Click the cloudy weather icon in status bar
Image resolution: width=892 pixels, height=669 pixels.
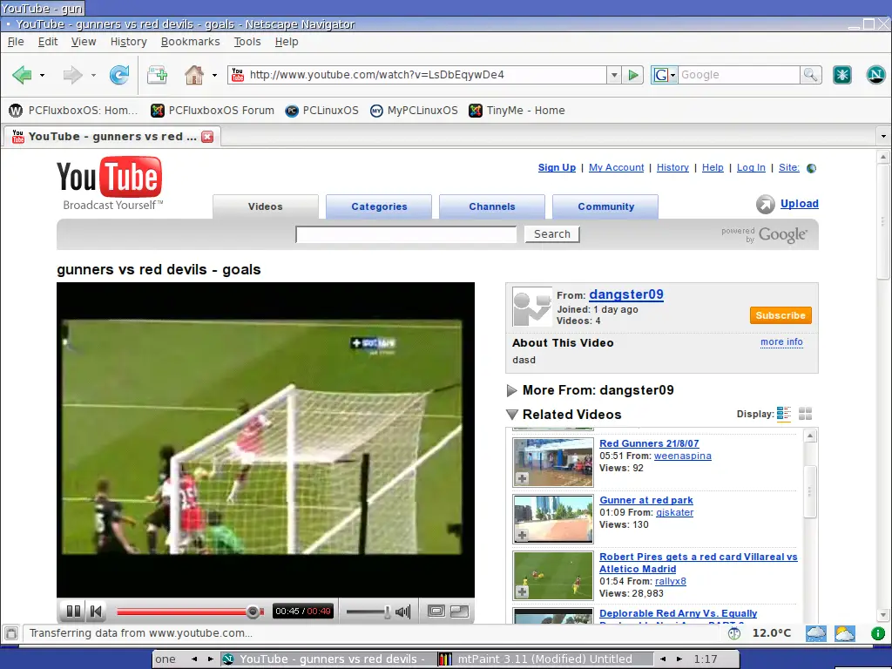[815, 633]
